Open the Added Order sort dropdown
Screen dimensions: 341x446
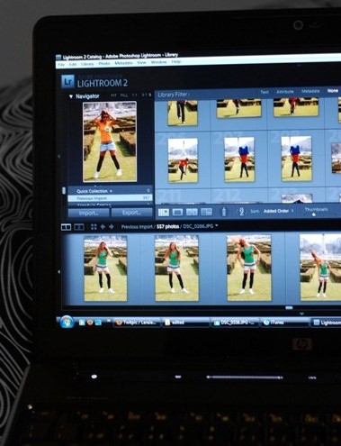(x=278, y=211)
